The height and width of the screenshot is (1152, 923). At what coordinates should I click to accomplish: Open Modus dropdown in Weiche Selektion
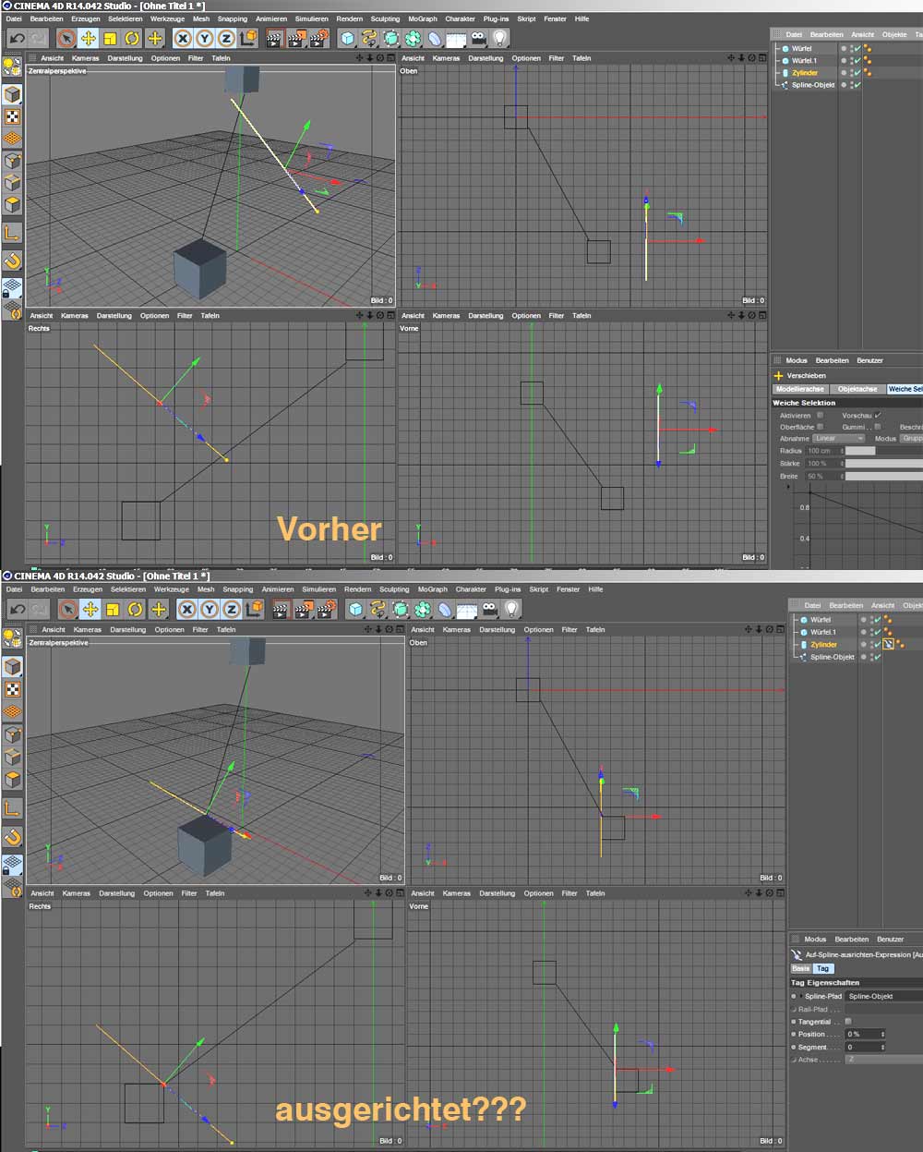[x=911, y=439]
